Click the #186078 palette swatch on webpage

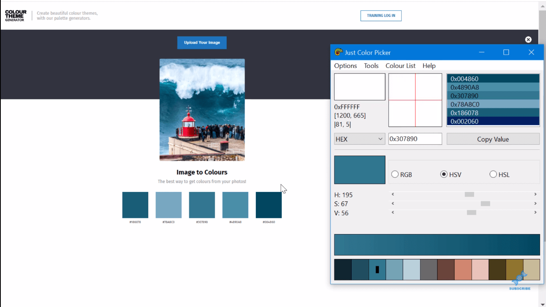point(135,205)
